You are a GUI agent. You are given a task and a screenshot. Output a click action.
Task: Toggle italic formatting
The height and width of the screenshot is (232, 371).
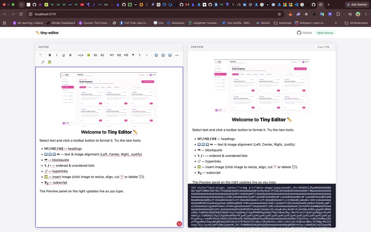[x=57, y=55]
